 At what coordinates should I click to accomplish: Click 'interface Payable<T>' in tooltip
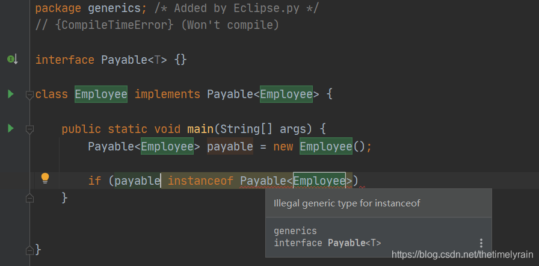(327, 243)
